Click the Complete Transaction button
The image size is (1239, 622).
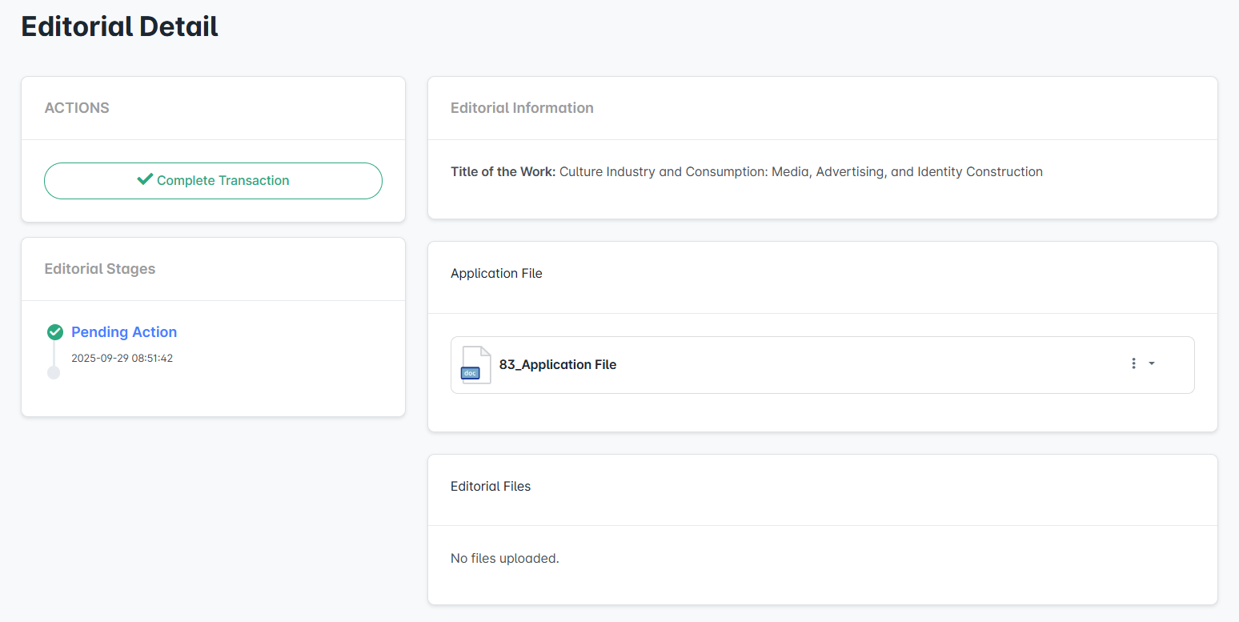pos(213,181)
